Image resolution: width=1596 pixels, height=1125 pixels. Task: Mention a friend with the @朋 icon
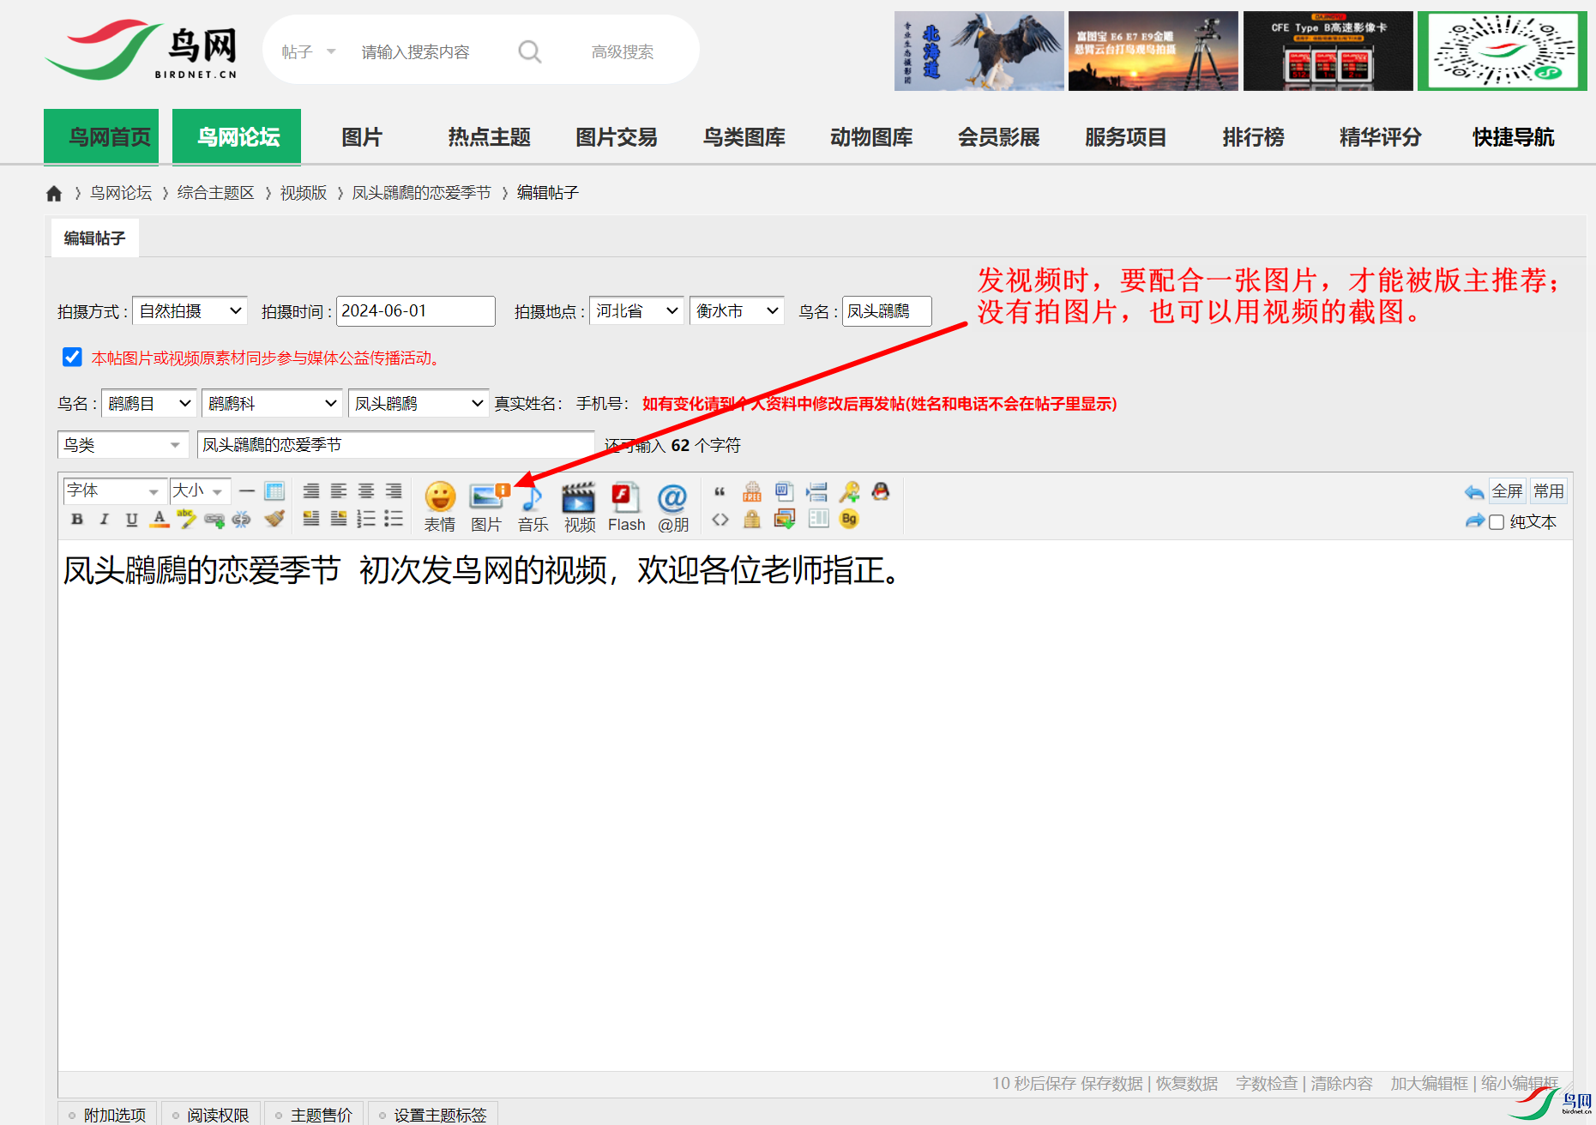click(x=672, y=506)
